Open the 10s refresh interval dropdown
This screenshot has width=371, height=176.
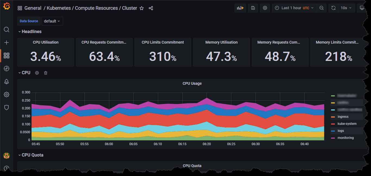[x=346, y=8]
